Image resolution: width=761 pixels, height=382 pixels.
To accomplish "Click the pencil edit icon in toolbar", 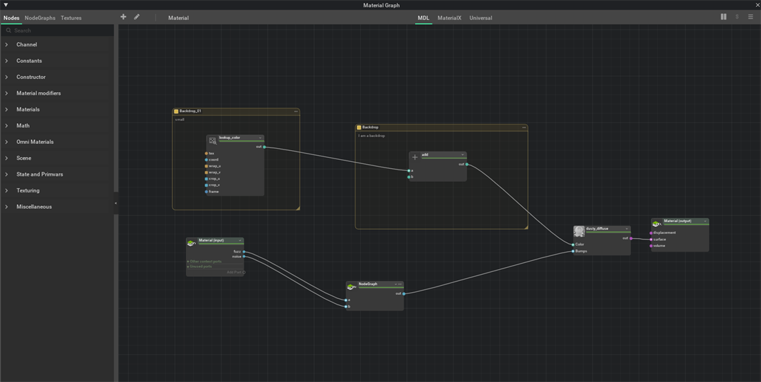I will 137,17.
